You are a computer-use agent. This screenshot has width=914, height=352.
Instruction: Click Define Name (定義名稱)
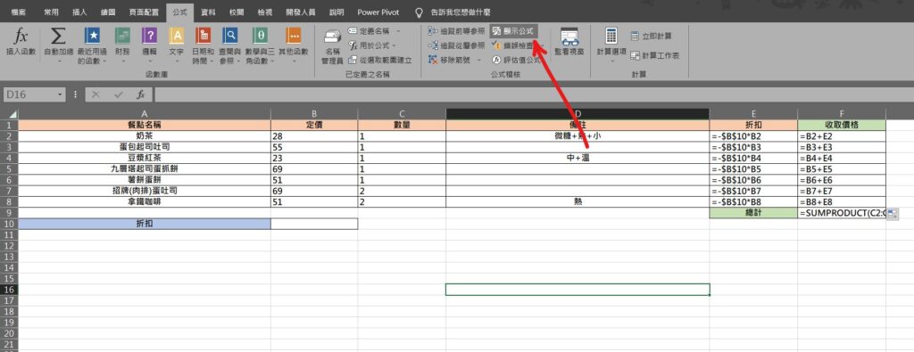coord(374,31)
